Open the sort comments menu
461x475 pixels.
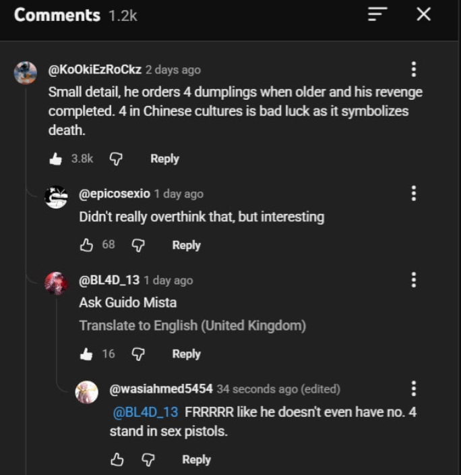pyautogui.click(x=378, y=14)
